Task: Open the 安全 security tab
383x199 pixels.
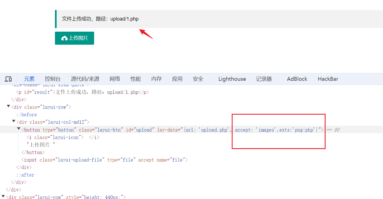Action: tap(198, 79)
